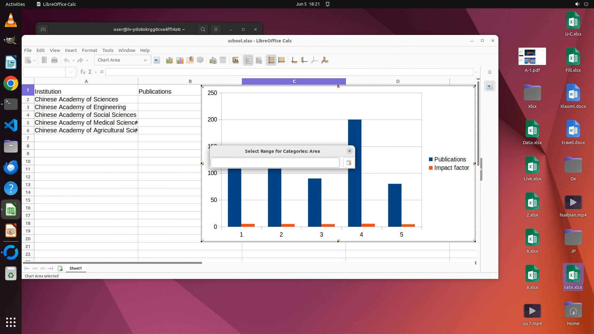Open the Name Box dropdown arrow
Screen dimensions: 594x334
(x=71, y=72)
